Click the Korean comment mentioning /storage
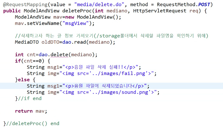 coord(111,36)
